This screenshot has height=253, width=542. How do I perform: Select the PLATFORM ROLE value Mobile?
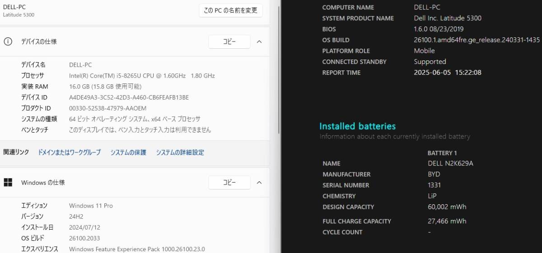click(424, 51)
